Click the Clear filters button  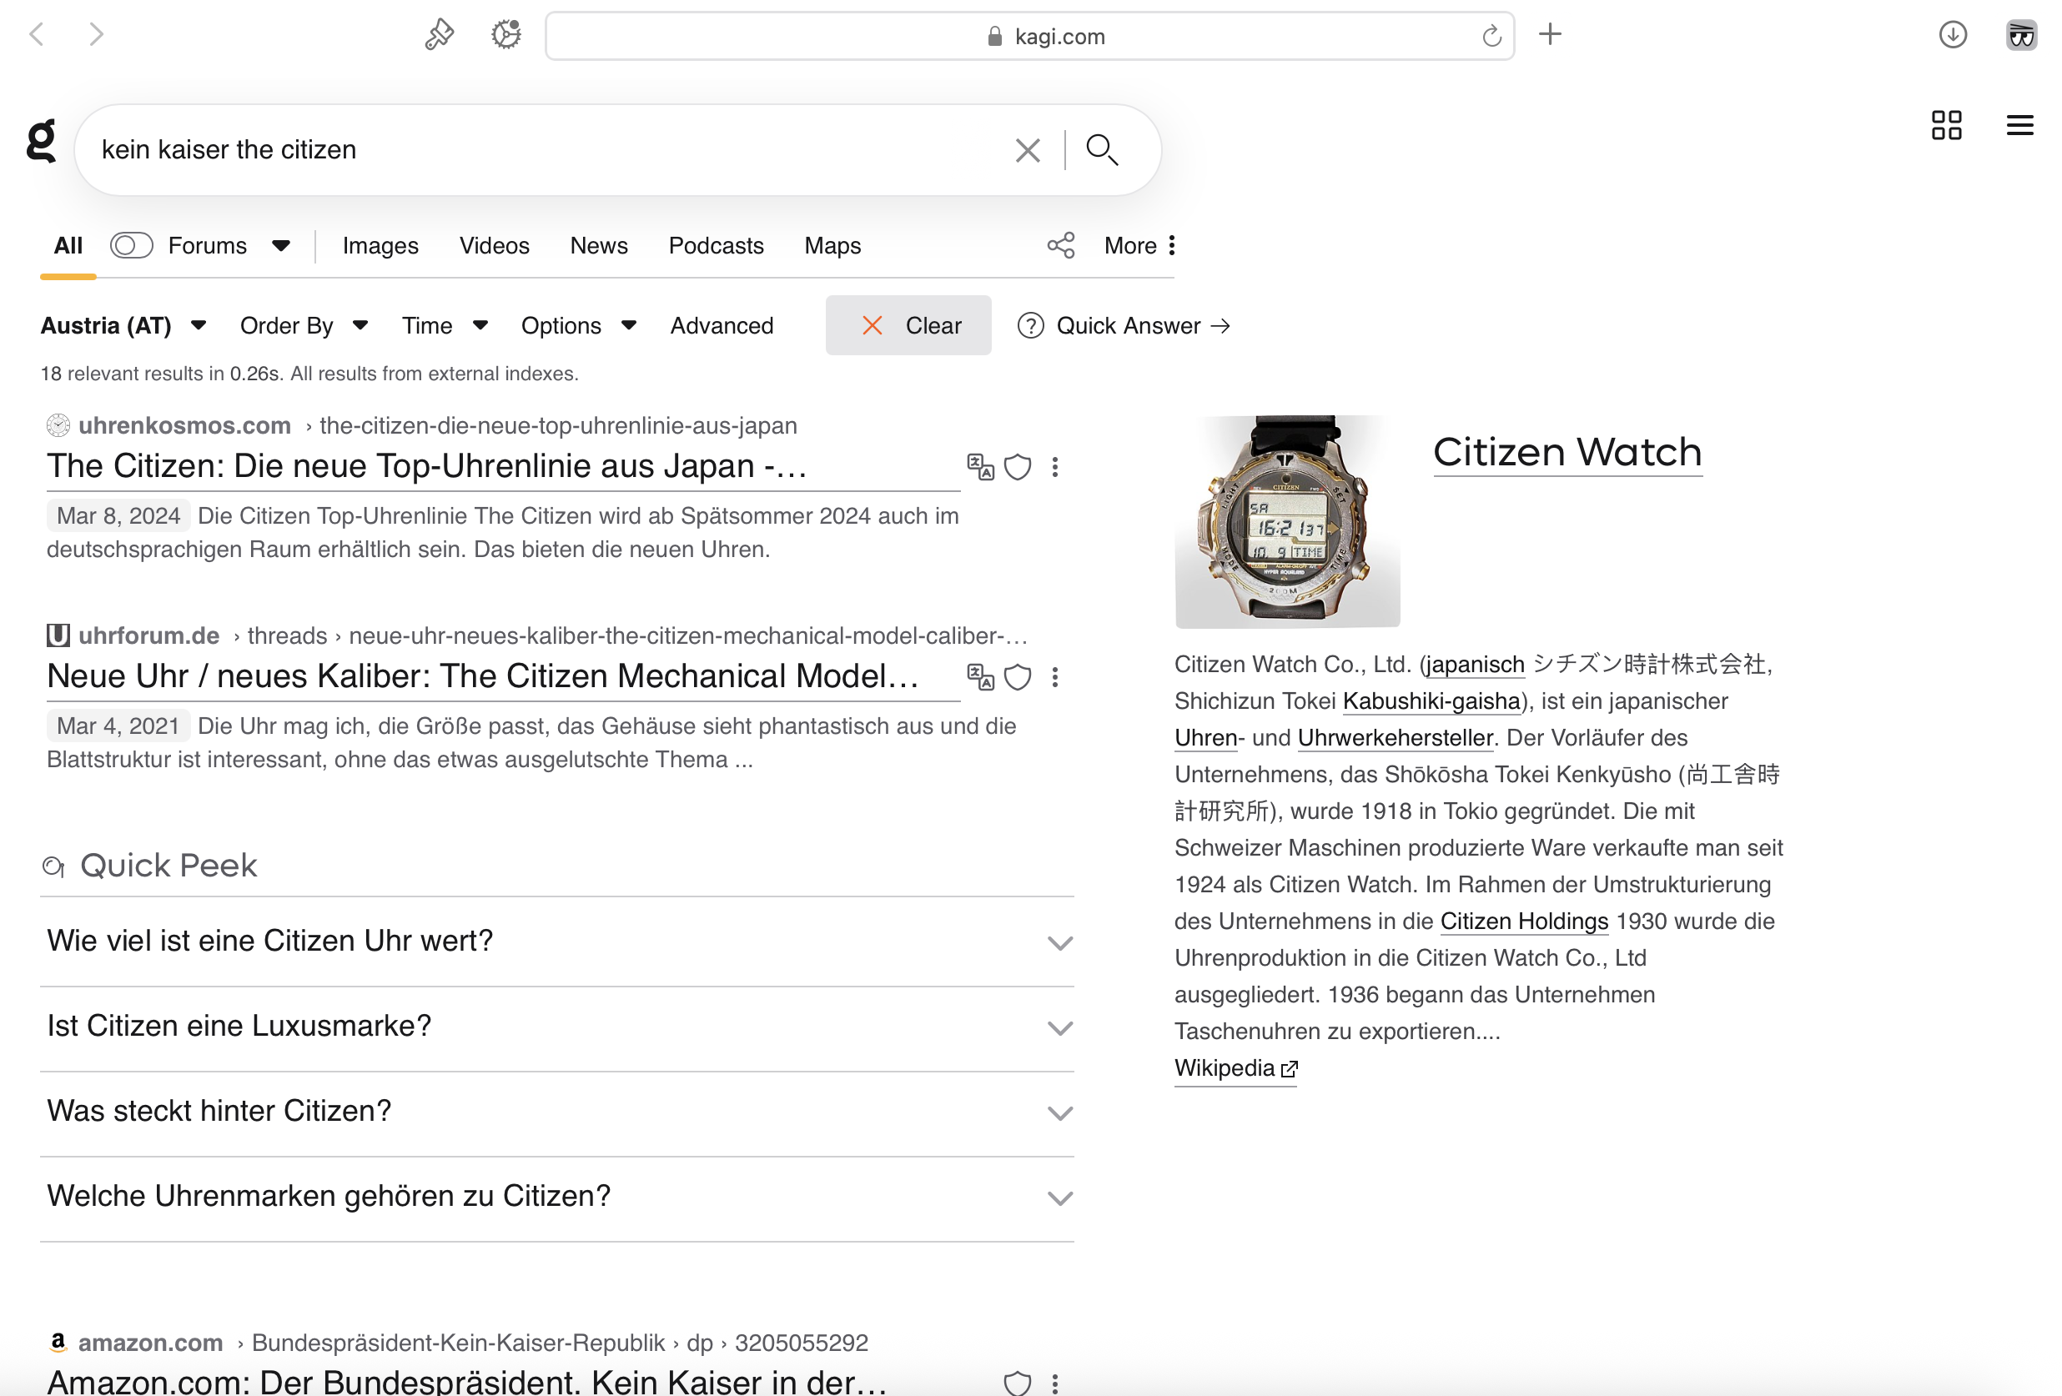[x=908, y=325]
